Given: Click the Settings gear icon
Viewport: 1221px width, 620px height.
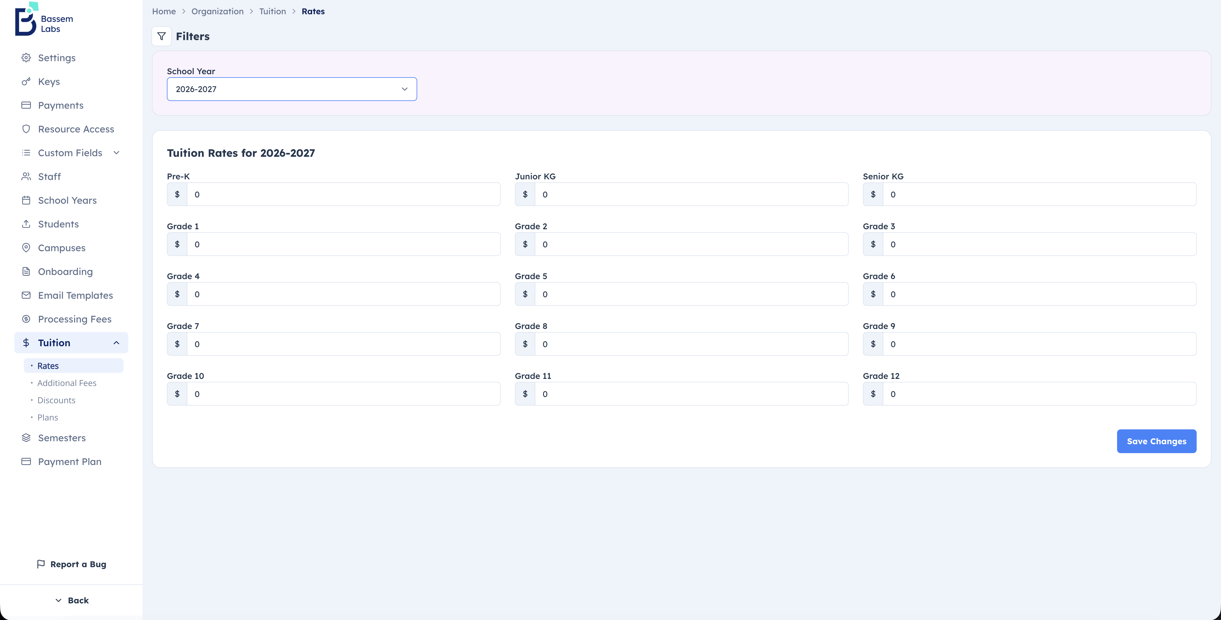Looking at the screenshot, I should tap(26, 58).
